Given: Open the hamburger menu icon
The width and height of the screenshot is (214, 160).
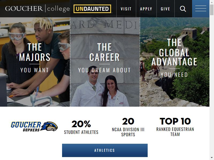Looking at the screenshot, I should 201,9.
